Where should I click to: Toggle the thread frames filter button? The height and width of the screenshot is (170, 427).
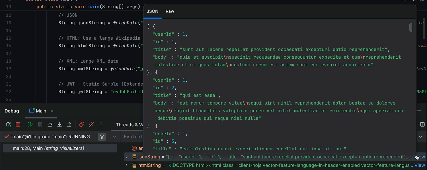(x=102, y=137)
